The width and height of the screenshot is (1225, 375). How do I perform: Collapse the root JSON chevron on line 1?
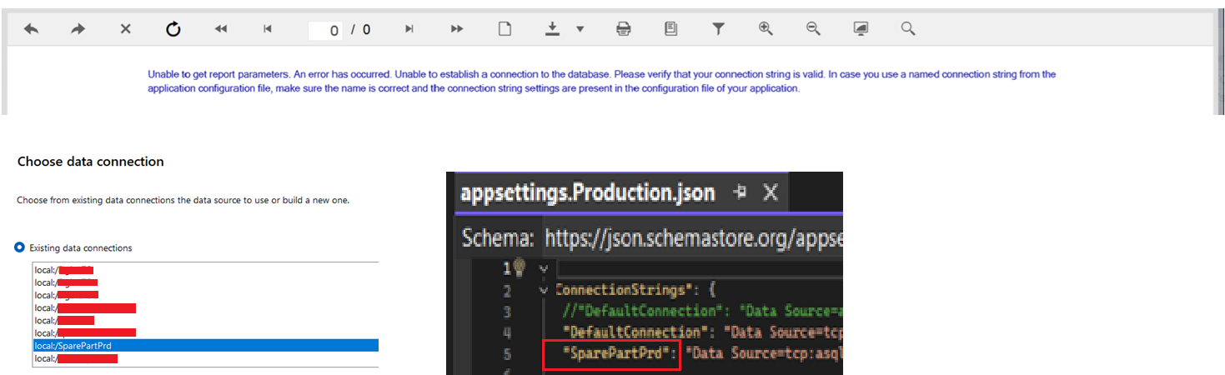544,268
